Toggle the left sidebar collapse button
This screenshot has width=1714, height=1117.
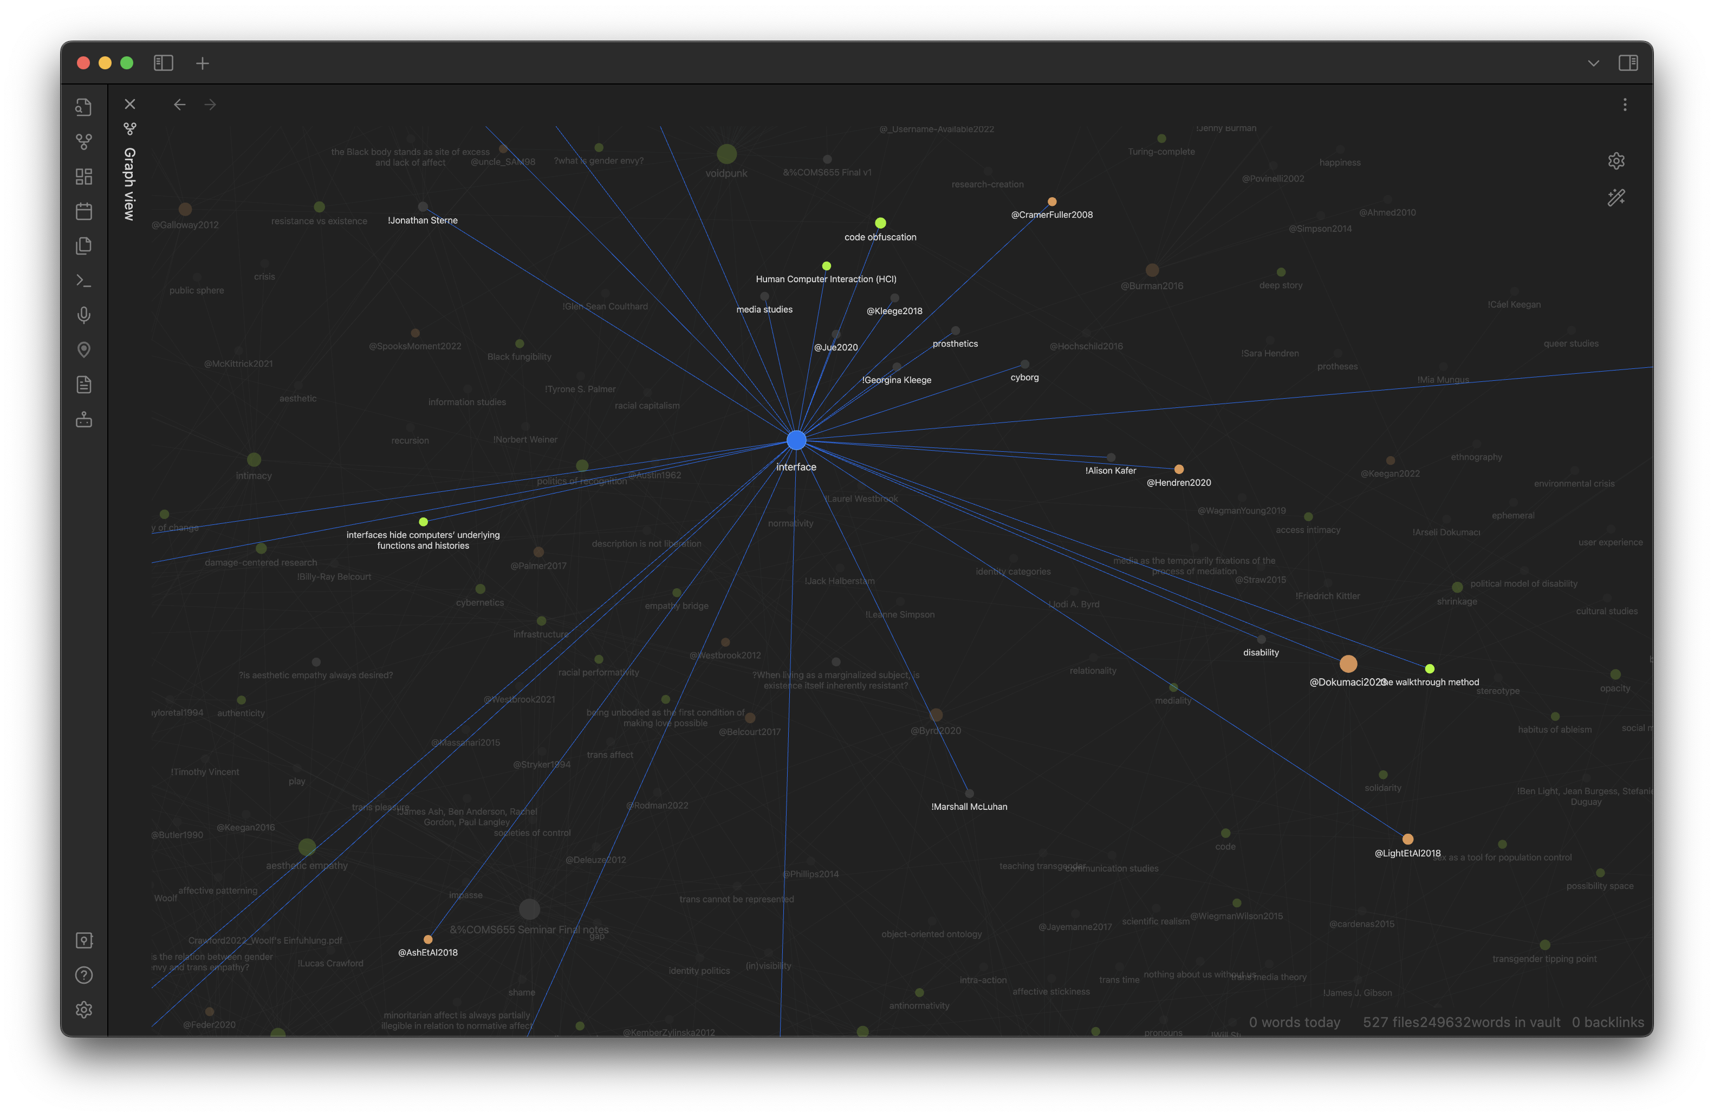(164, 62)
